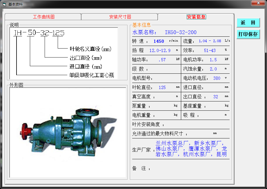Click the 备注 label

[141, 168]
